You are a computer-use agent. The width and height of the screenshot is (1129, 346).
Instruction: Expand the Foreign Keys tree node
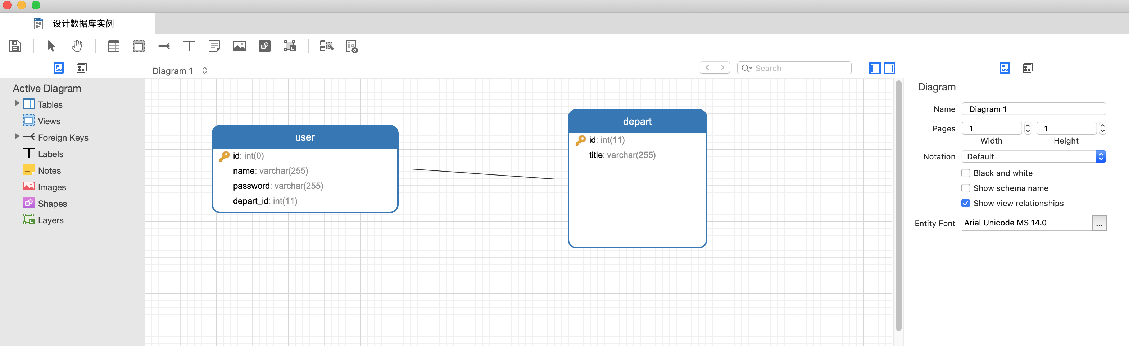click(x=17, y=136)
